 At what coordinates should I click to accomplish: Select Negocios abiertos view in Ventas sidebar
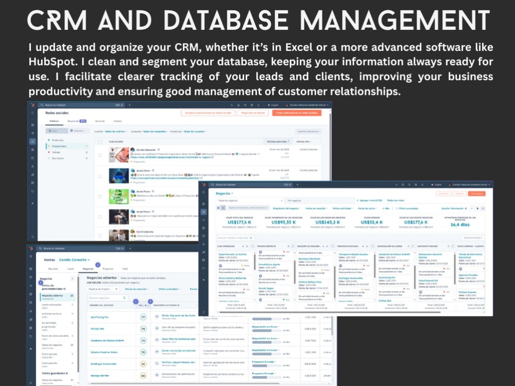(x=58, y=297)
